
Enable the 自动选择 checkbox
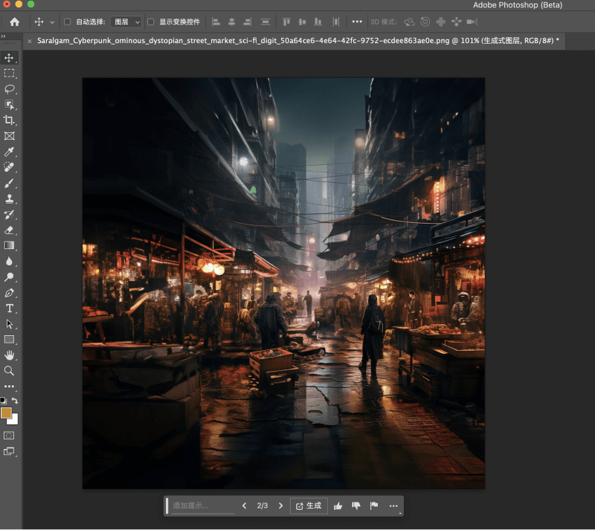65,22
